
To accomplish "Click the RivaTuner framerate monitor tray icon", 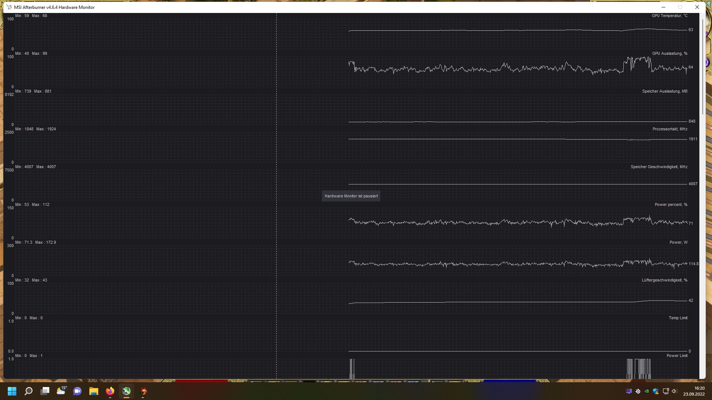I will 629,391.
